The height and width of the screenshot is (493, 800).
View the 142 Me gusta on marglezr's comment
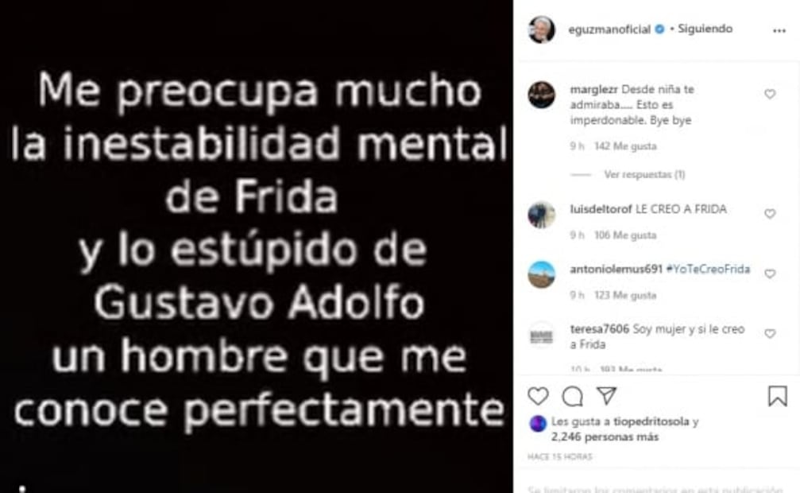625,146
